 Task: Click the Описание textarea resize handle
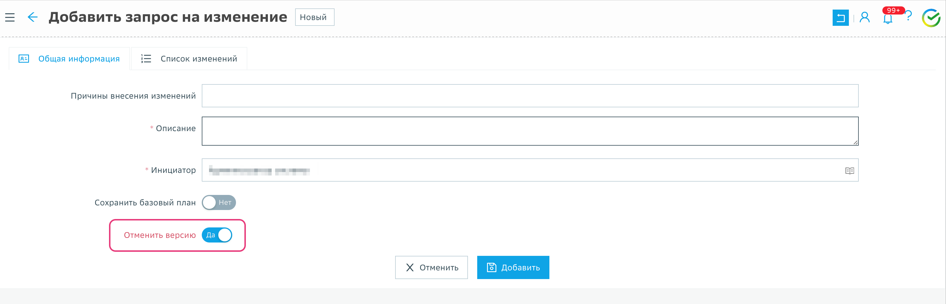[x=855, y=143]
